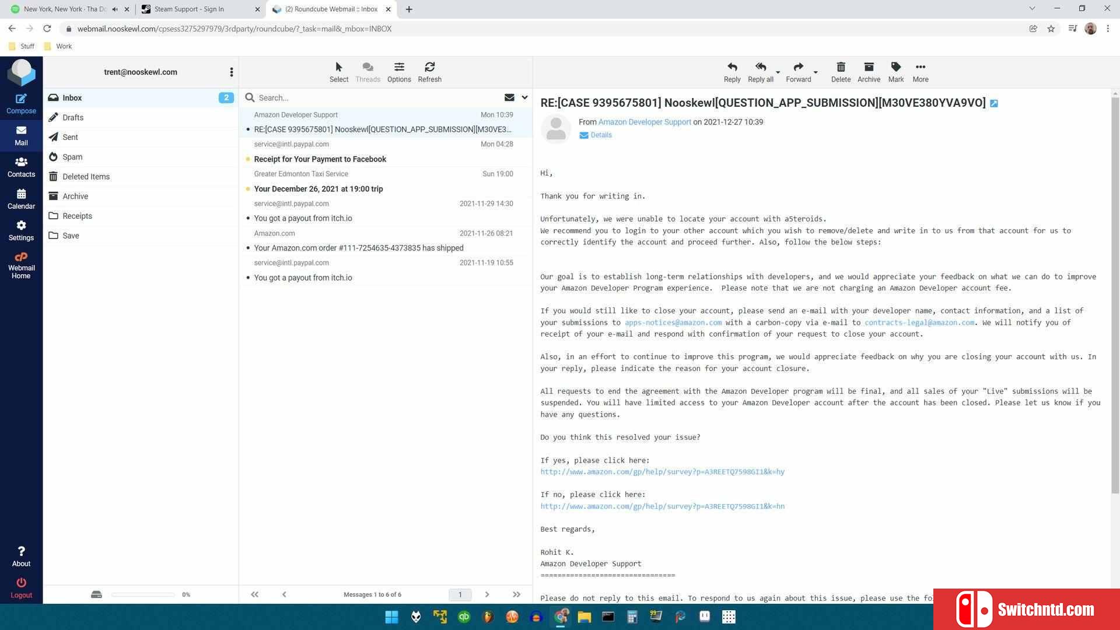
Task: Open Stuff bookmarks folder
Action: click(x=22, y=46)
